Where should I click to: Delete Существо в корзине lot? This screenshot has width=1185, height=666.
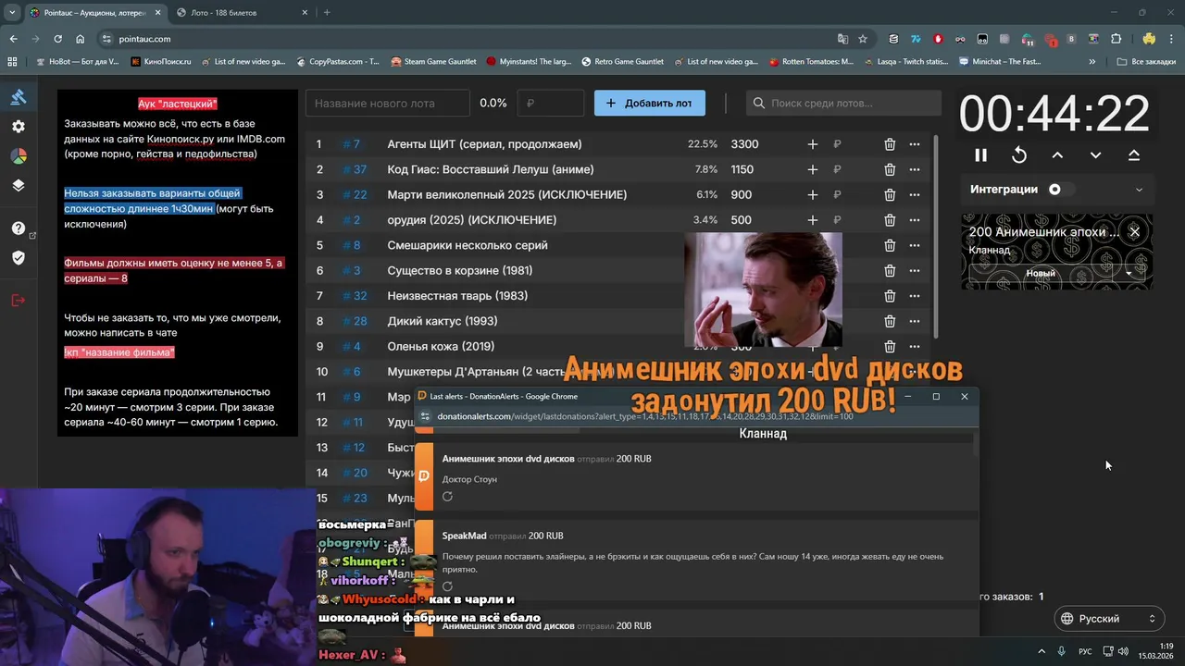pos(890,270)
